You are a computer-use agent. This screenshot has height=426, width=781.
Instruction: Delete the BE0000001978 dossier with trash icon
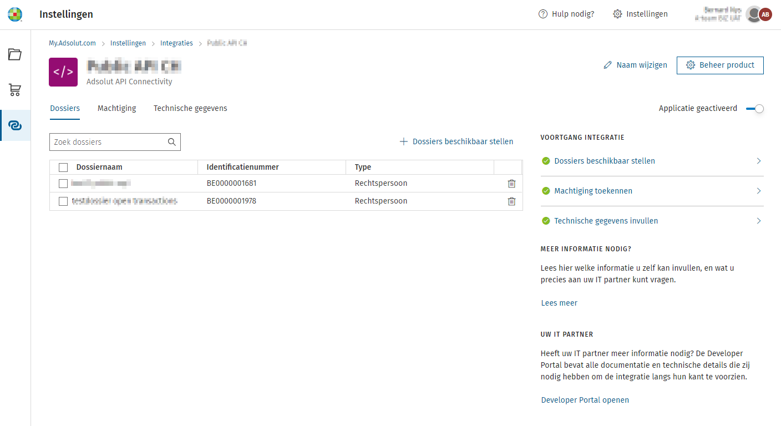pyautogui.click(x=511, y=201)
